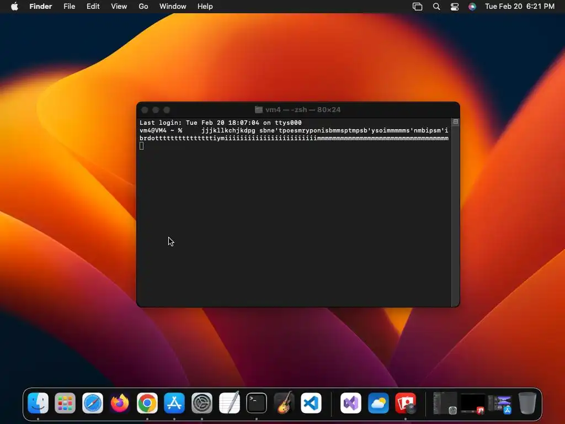Open Finder from the Dock
This screenshot has width=565, height=424.
(x=38, y=403)
